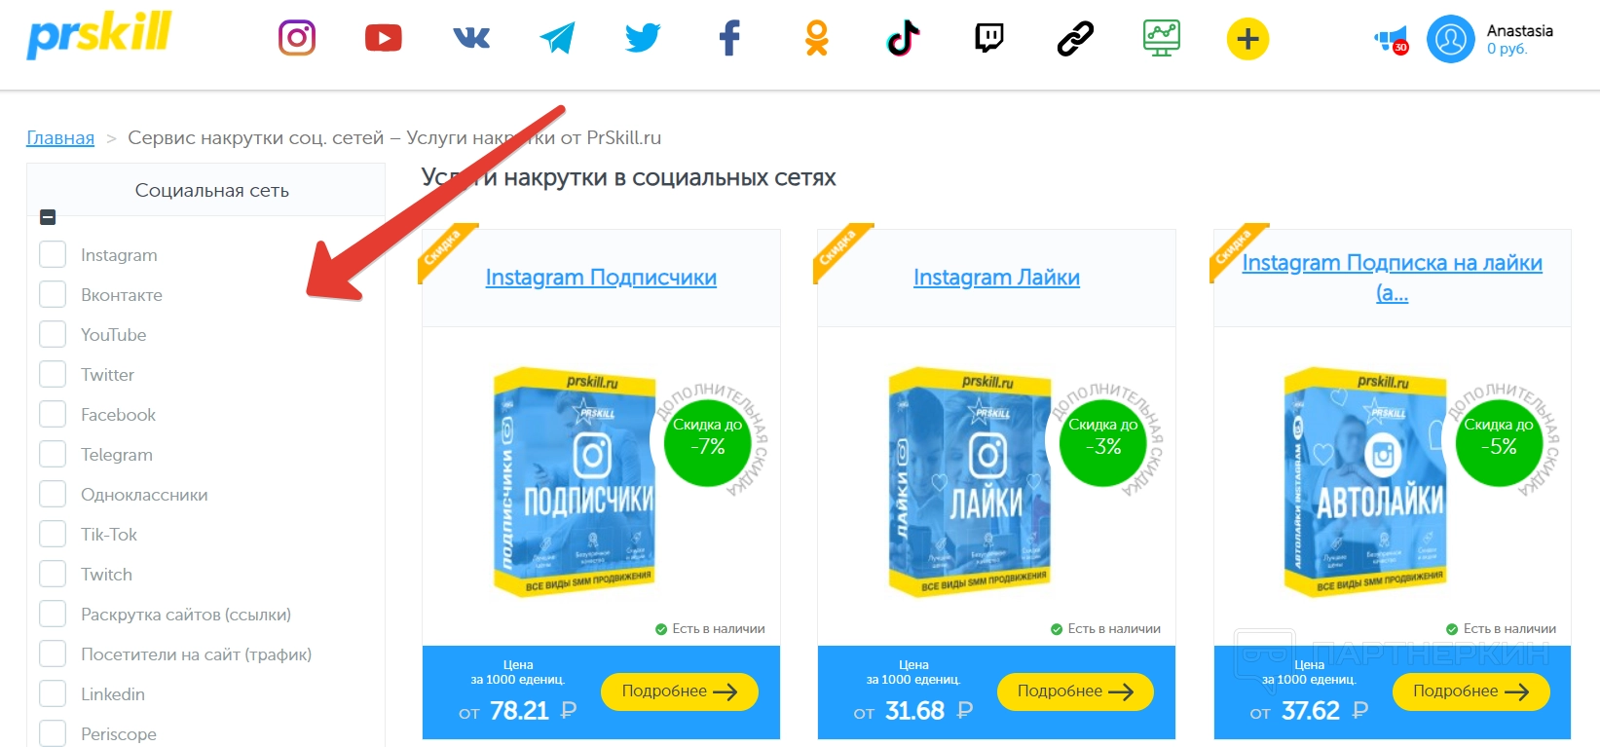
Task: Check the Instagram filter checkbox
Action: tap(53, 254)
